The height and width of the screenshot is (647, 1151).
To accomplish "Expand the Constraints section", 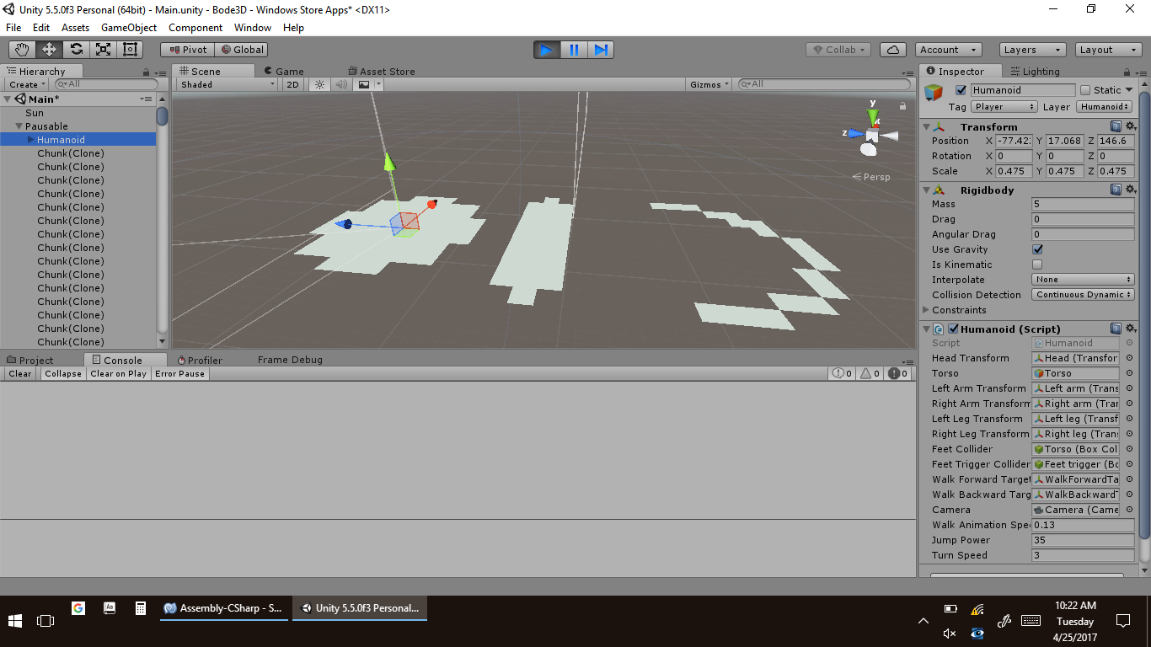I will pos(927,310).
